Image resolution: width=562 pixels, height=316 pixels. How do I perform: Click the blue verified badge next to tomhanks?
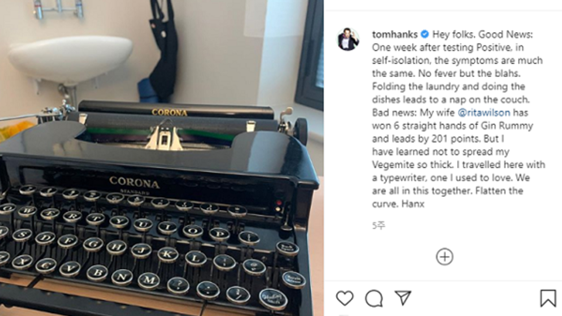pos(425,34)
